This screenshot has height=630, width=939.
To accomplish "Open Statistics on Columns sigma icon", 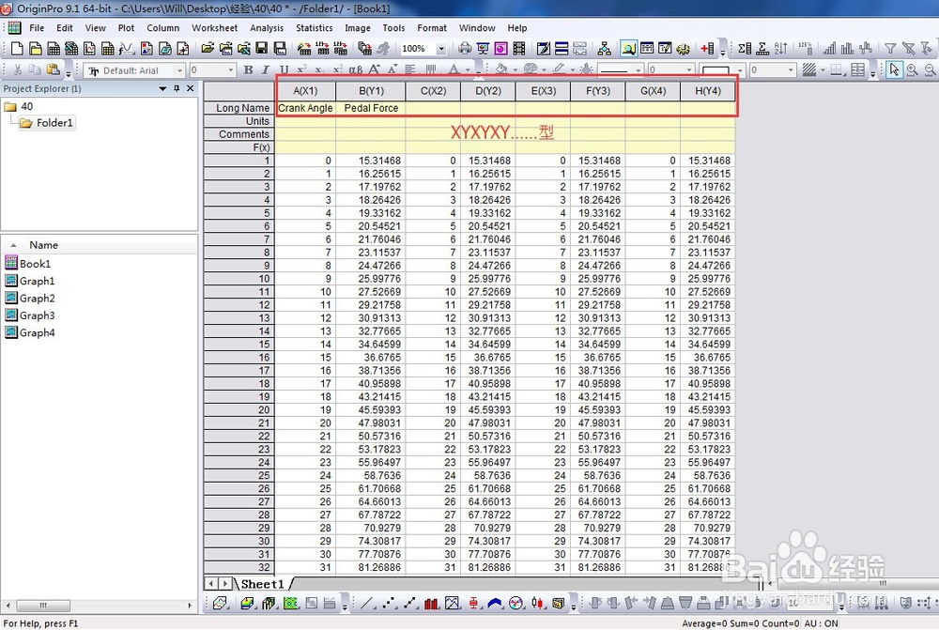I will click(x=745, y=49).
